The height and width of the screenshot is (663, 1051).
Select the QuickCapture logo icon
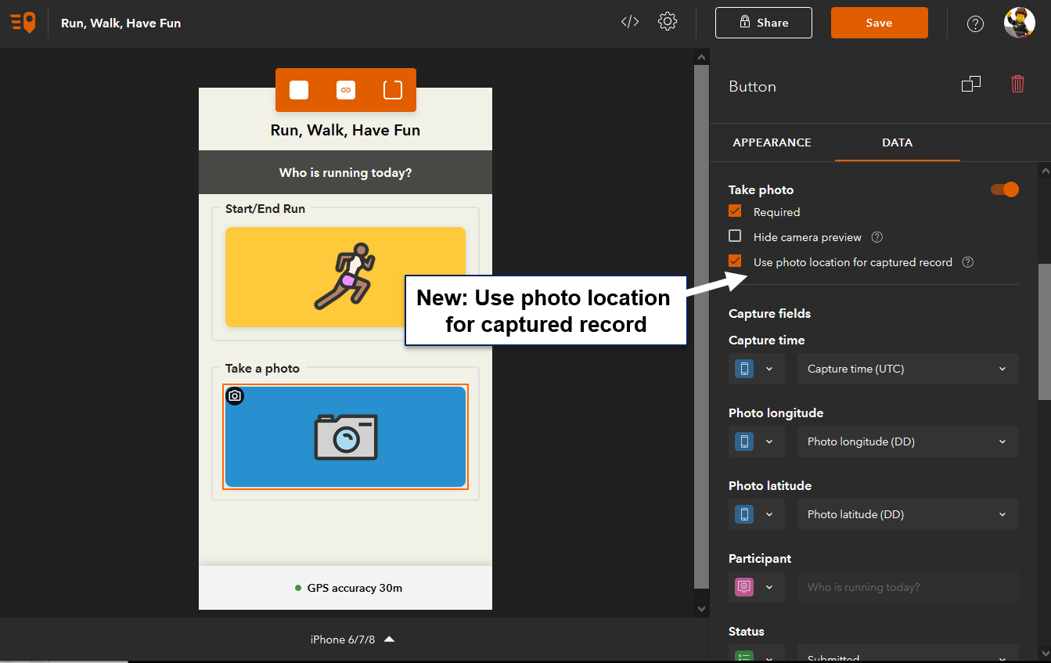23,22
